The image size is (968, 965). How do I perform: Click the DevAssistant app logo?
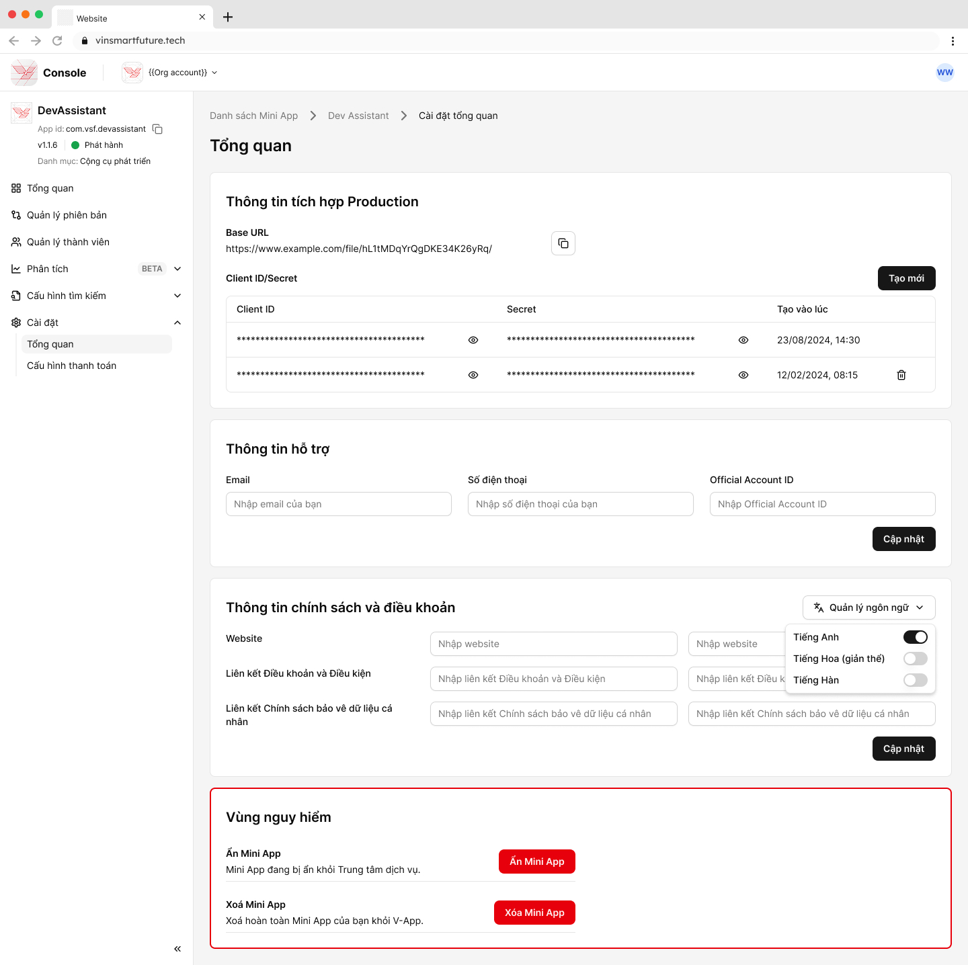tap(22, 113)
